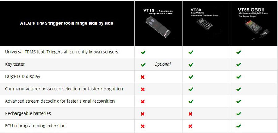Click VT15 red cross for Advanced stream decoding
This screenshot has height=133, width=278.
[x=143, y=102]
